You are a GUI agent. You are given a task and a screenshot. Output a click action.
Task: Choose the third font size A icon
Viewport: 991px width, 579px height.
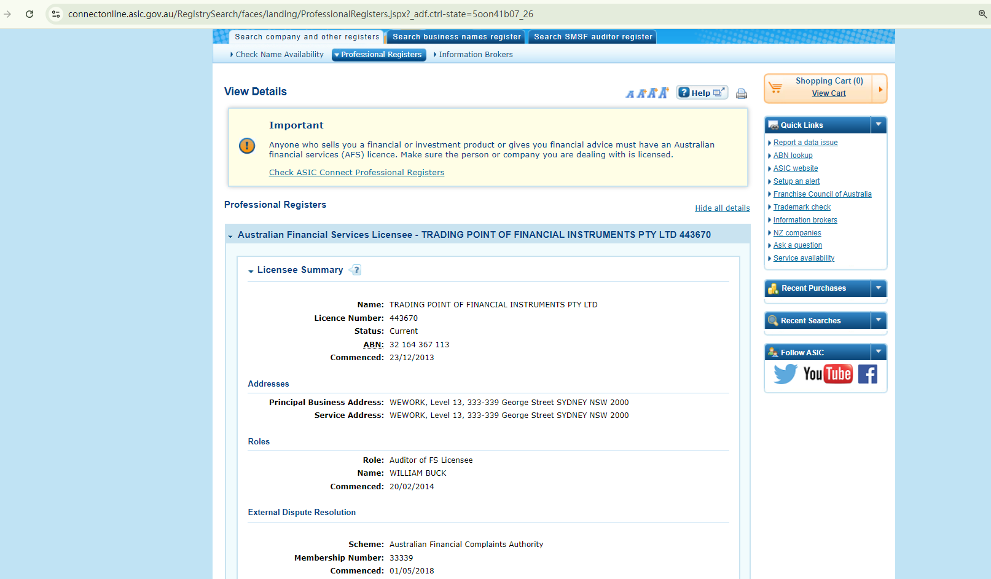652,93
